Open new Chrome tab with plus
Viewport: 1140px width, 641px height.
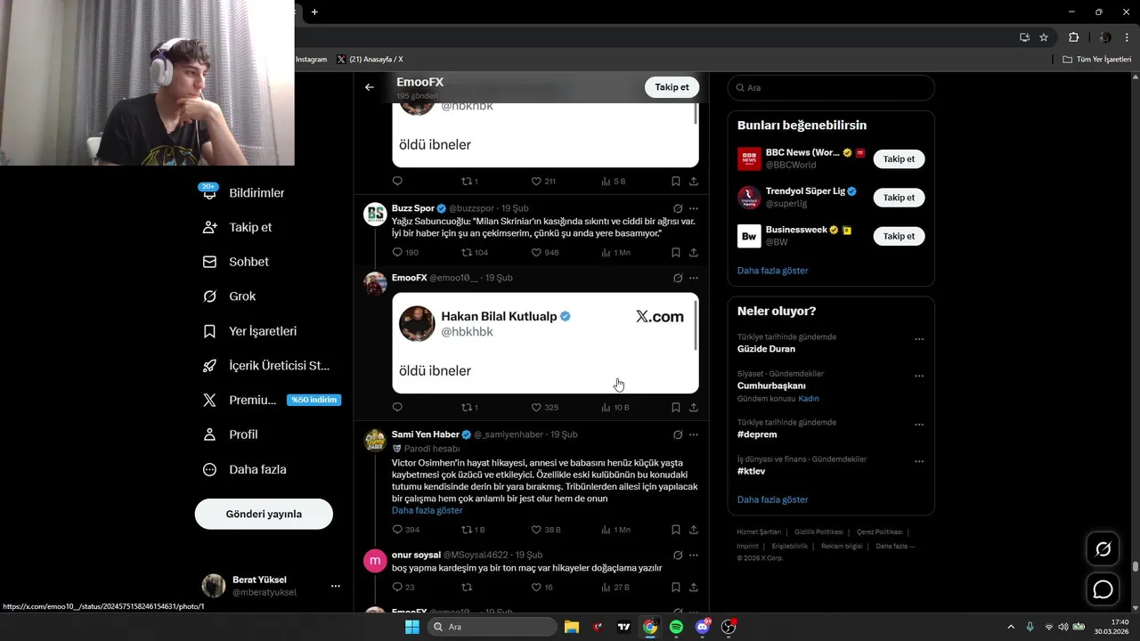coord(314,12)
